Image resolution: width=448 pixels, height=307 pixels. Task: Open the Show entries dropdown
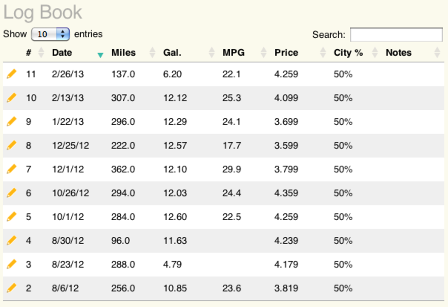point(50,34)
